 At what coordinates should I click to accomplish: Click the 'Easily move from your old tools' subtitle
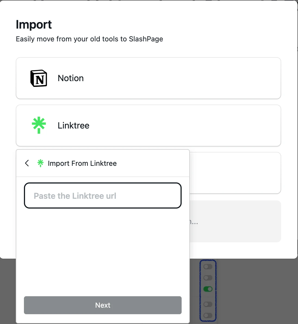click(89, 39)
